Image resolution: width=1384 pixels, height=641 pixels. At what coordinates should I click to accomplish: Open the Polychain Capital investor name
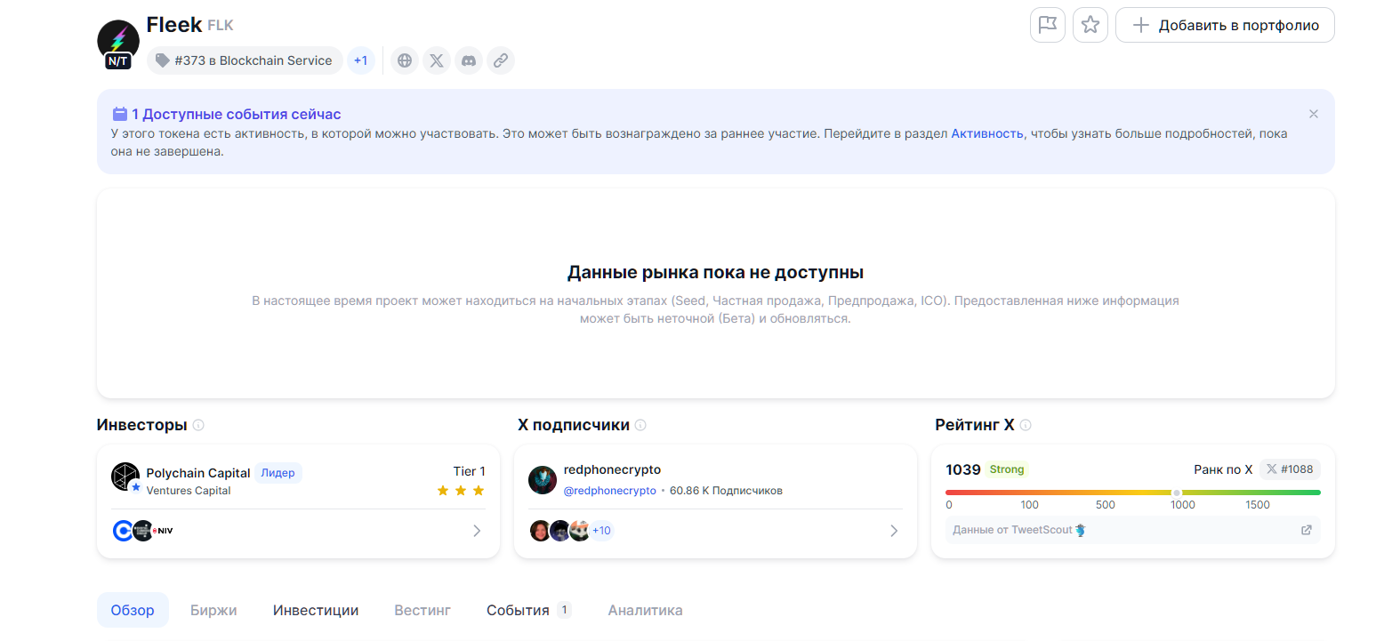pyautogui.click(x=198, y=473)
